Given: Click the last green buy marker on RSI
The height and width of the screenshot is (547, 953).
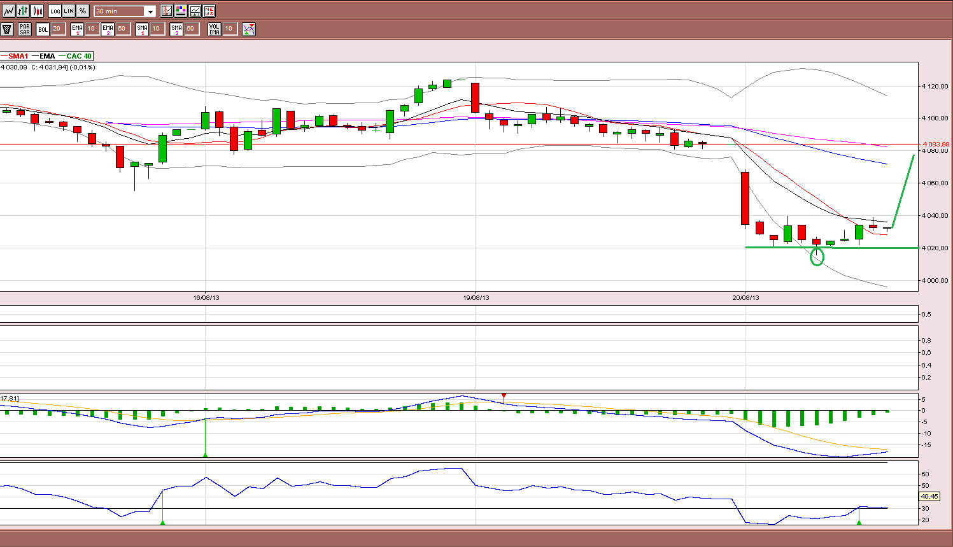Looking at the screenshot, I should (859, 522).
